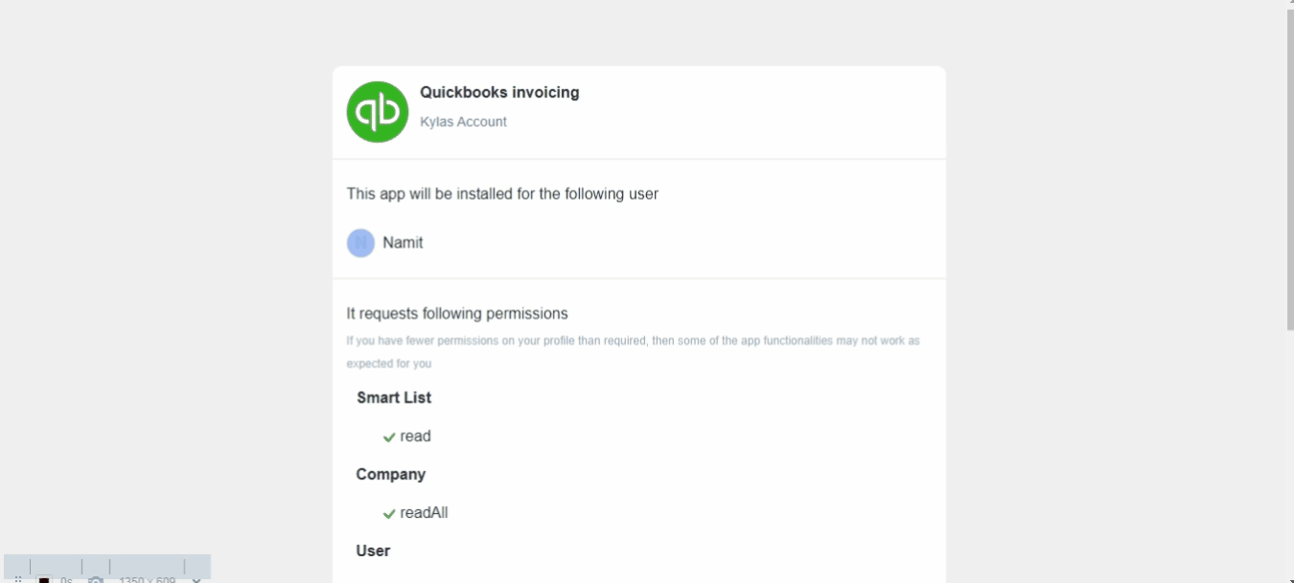Select the User permission heading

[x=373, y=550]
